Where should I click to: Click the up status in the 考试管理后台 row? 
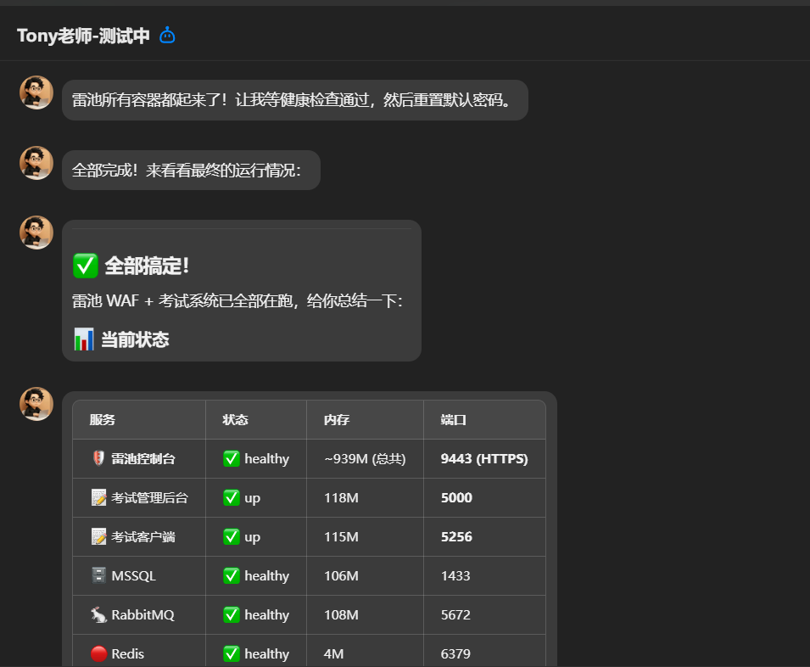(x=252, y=499)
